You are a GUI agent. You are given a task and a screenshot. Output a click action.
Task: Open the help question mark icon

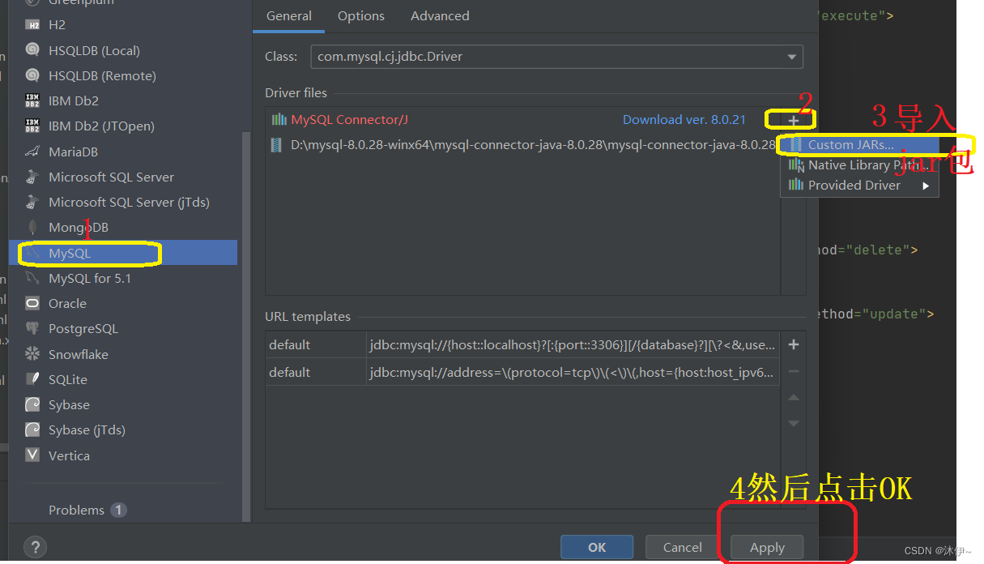click(35, 546)
